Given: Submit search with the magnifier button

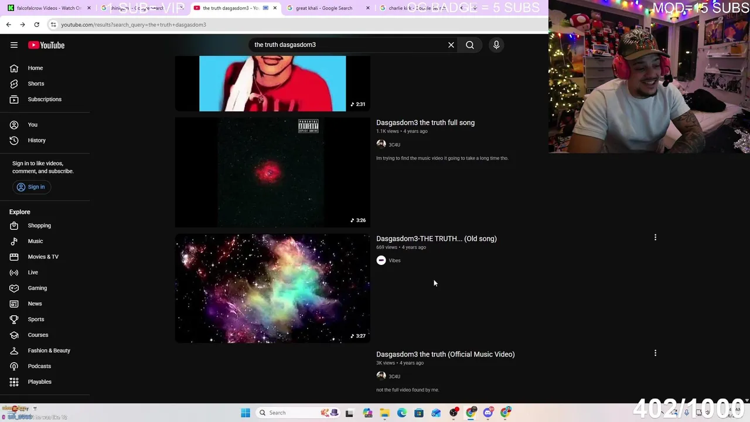Looking at the screenshot, I should [470, 45].
